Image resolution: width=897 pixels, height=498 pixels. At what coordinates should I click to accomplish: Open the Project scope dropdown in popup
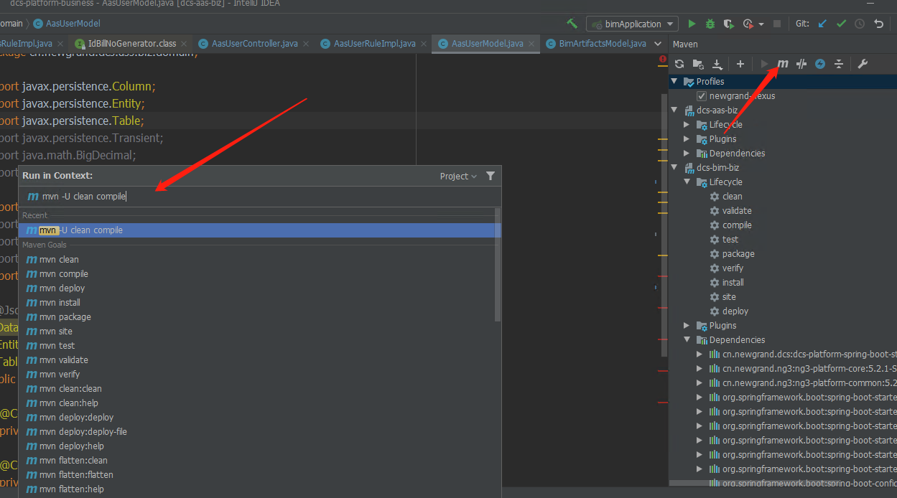tap(458, 176)
